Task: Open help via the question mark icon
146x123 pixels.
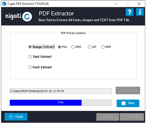Action: (x=130, y=12)
